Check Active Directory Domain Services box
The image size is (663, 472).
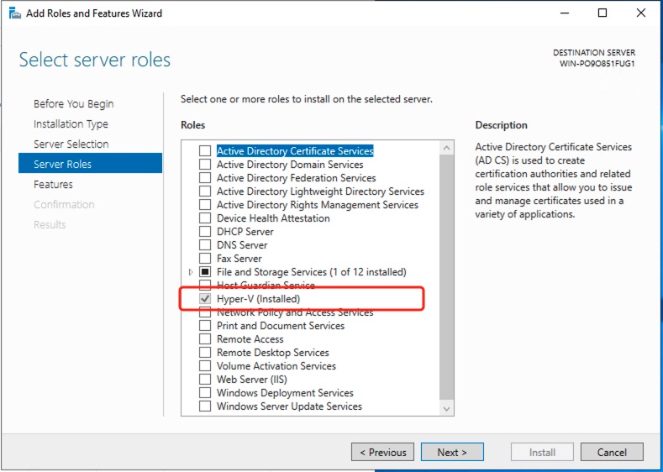click(205, 165)
